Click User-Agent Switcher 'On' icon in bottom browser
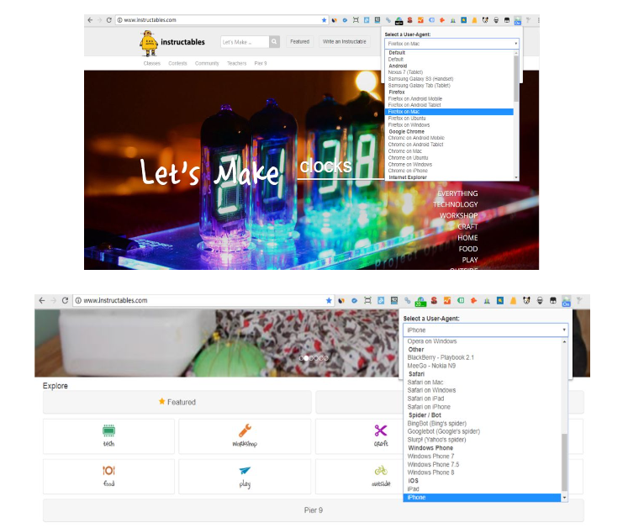 567,301
